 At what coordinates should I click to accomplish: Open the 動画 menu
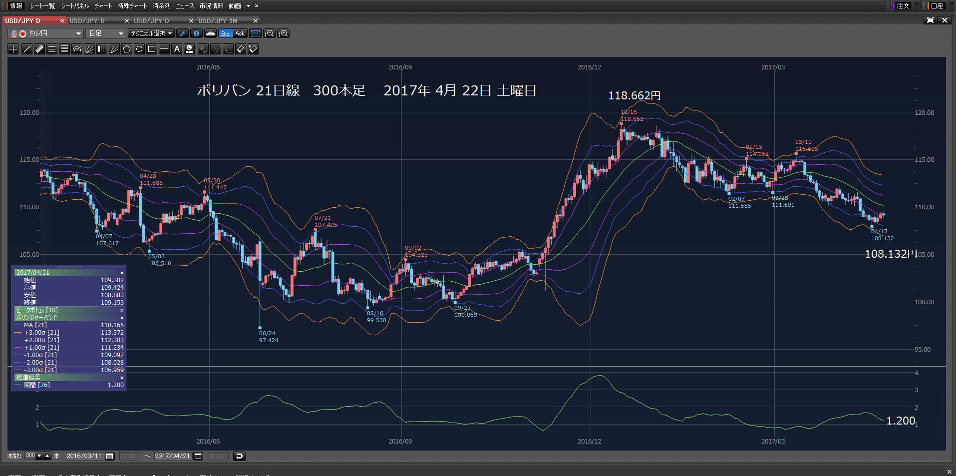click(x=235, y=6)
